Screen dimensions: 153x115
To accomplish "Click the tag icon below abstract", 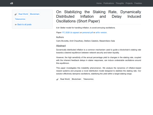I will coord(58,79).
